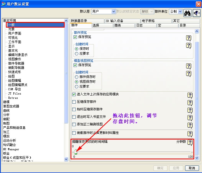Image resolution: width=202 pixels, height=173 pixels.
Task: Open help for 部件预览 创建时间
Action: pos(189,46)
